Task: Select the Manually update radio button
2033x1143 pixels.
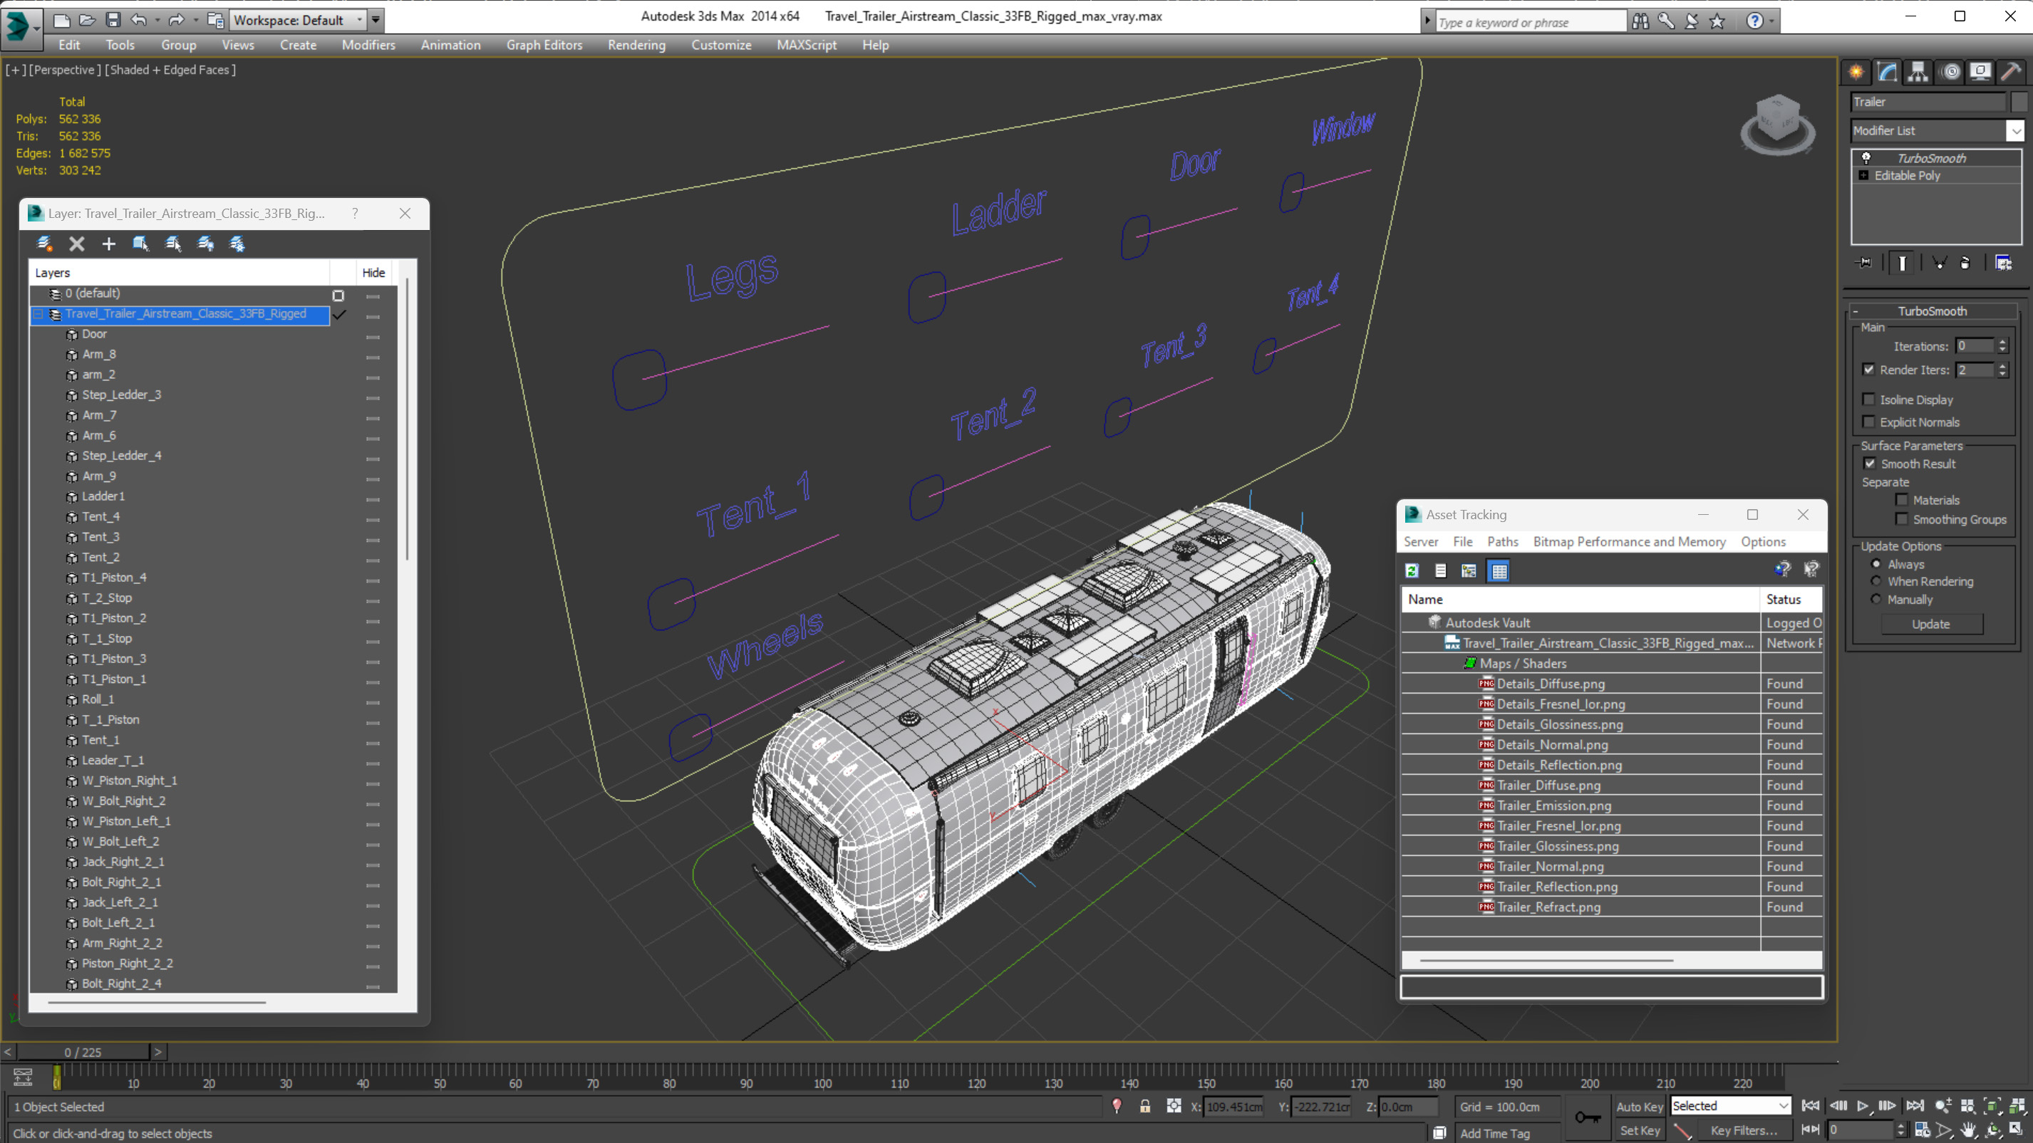Action: pyautogui.click(x=1876, y=599)
